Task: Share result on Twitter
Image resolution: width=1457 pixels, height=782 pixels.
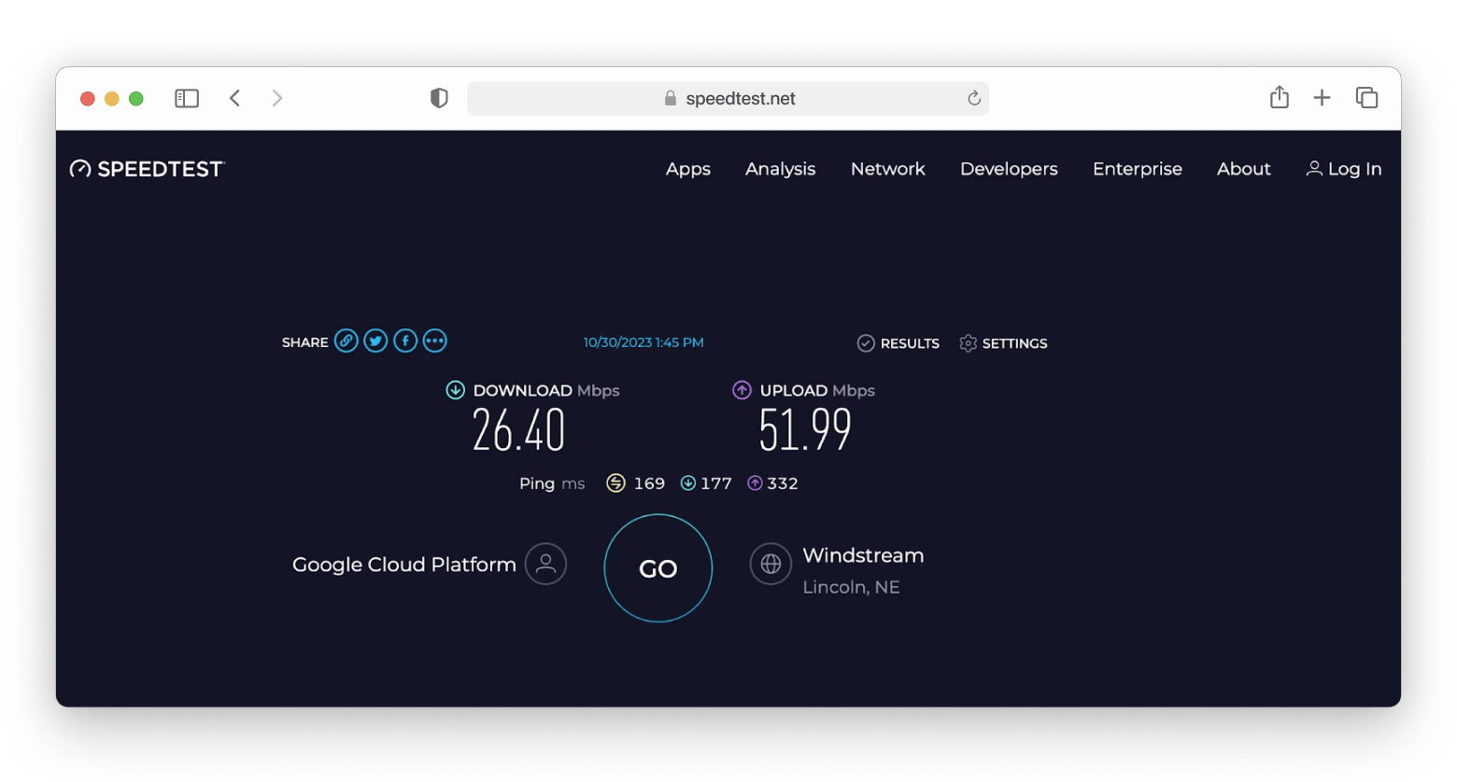Action: (x=375, y=342)
